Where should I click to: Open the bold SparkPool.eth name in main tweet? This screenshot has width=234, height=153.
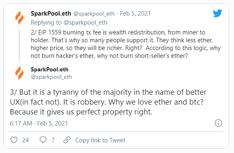pos(50,69)
